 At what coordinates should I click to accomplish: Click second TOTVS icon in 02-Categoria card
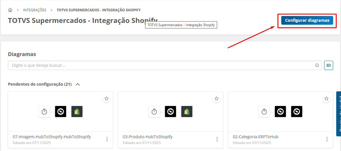point(297,112)
